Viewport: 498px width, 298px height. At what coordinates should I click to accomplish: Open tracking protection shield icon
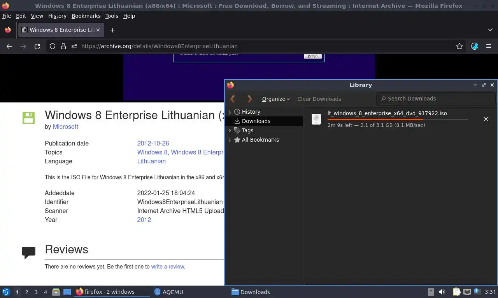pos(53,46)
